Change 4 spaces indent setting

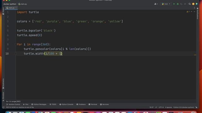(x=169, y=107)
